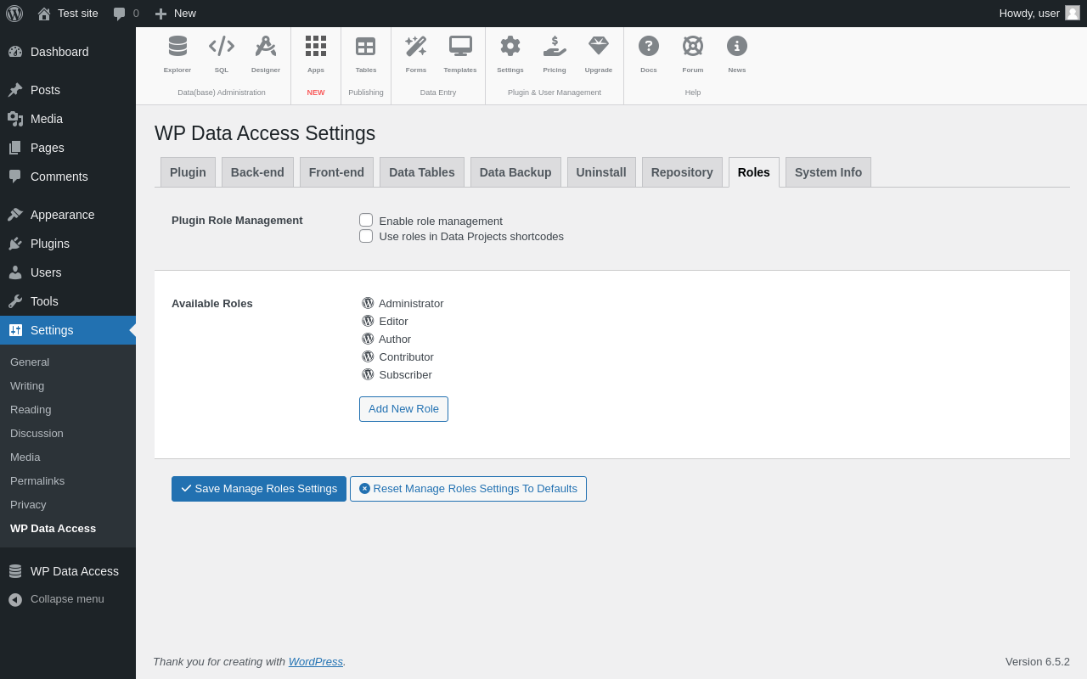This screenshot has width=1087, height=679.
Task: Open the Explorer database icon
Action: tap(177, 47)
